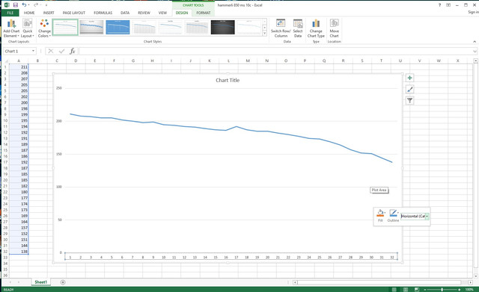Click the Ribbon Display Options icon
This screenshot has height=292, width=479.
(x=448, y=5)
